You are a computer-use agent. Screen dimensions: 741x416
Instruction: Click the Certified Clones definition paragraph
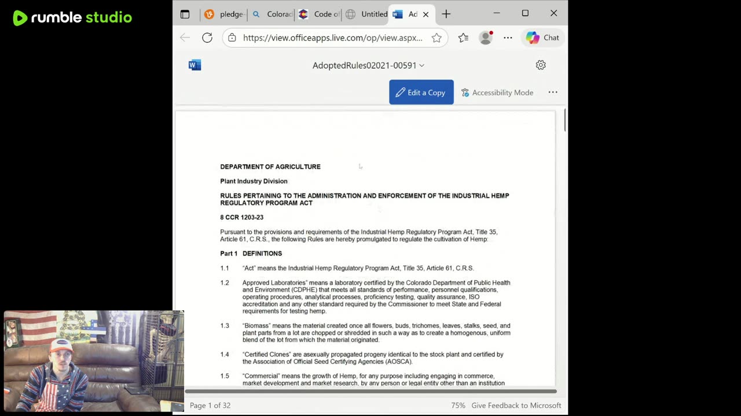coord(373,358)
